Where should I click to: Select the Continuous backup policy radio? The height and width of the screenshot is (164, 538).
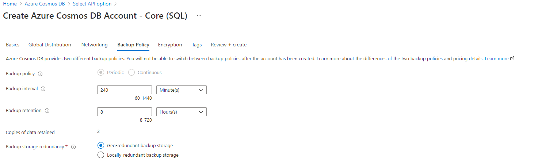click(x=131, y=73)
